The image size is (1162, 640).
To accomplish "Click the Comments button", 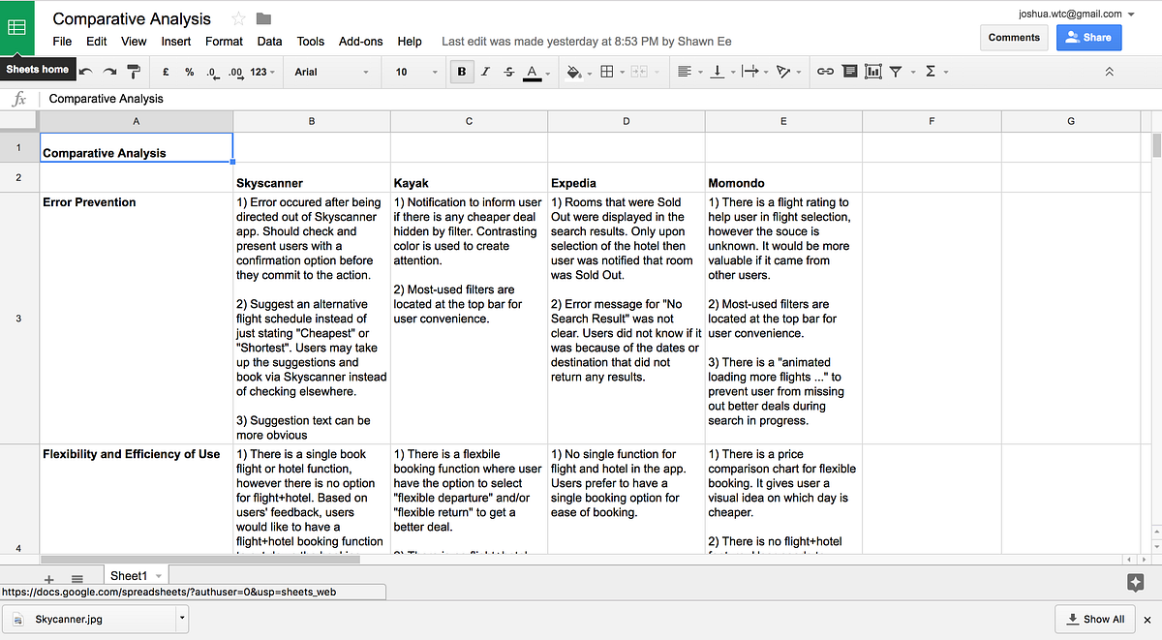I will (1014, 38).
